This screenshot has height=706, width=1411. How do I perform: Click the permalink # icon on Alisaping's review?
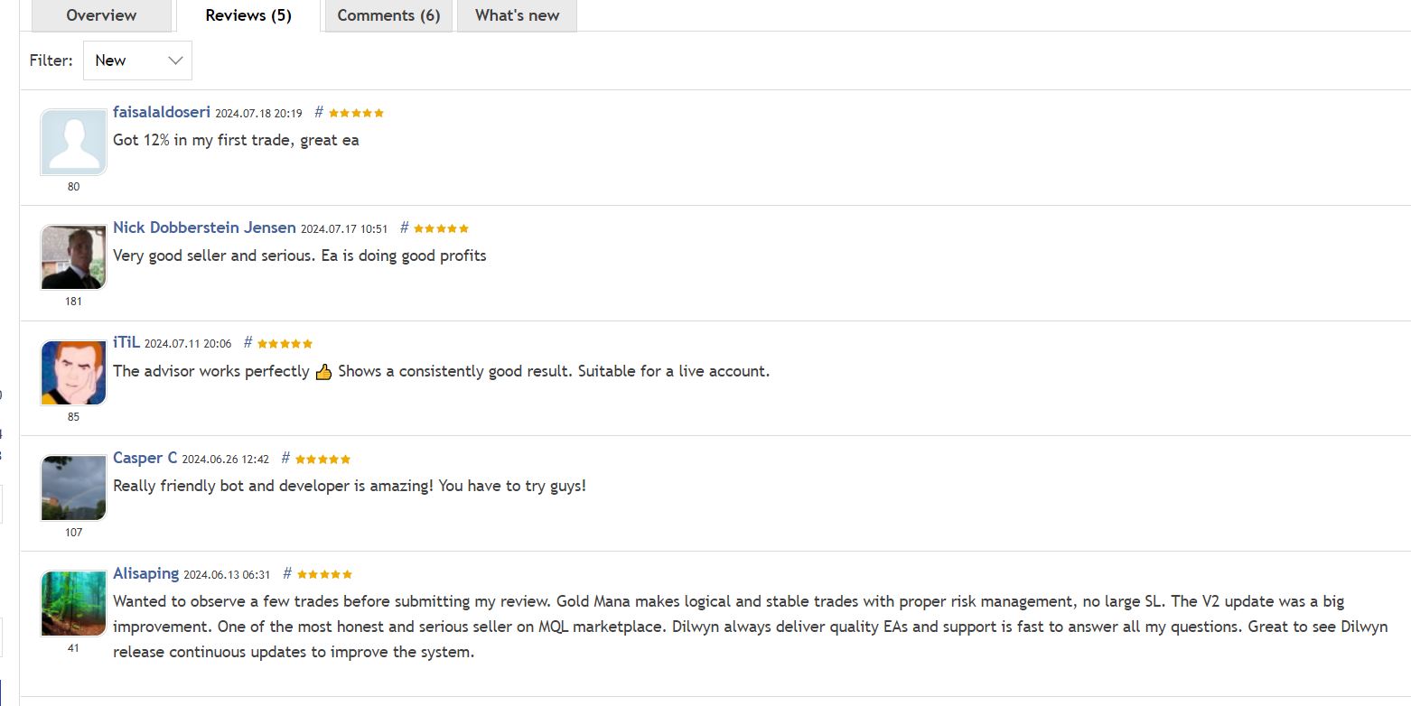coord(285,572)
